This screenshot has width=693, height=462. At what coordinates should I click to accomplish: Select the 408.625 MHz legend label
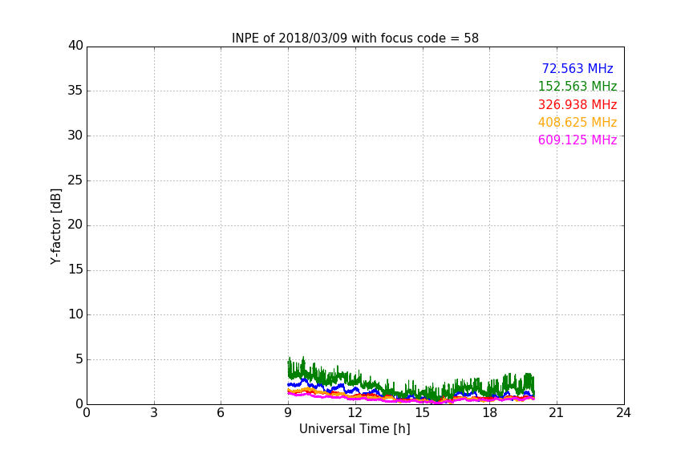pyautogui.click(x=577, y=122)
